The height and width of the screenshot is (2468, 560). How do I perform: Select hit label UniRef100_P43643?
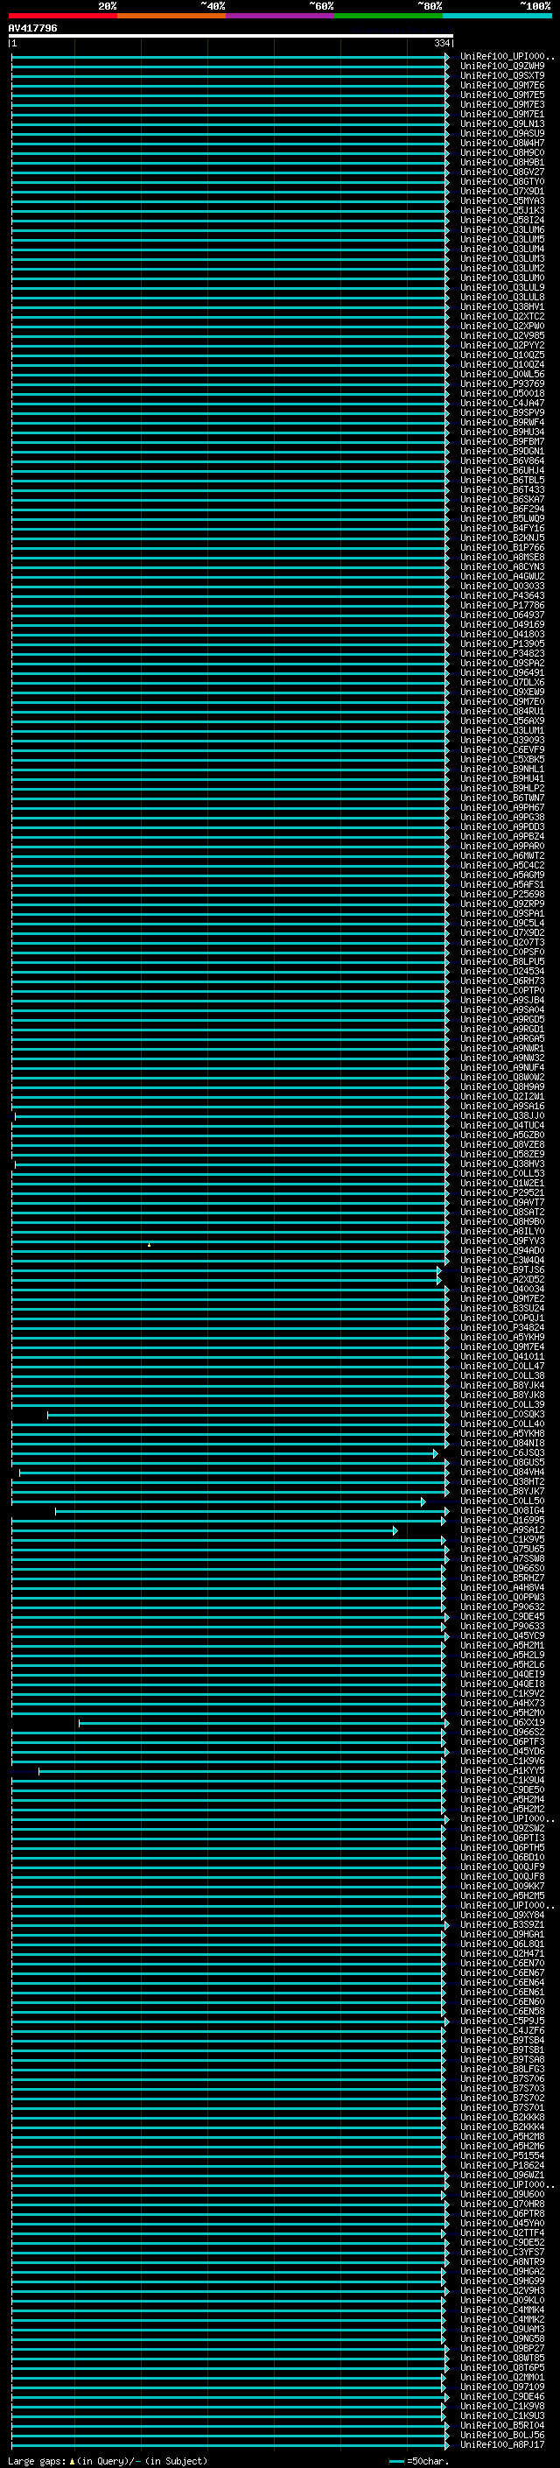pyautogui.click(x=502, y=595)
